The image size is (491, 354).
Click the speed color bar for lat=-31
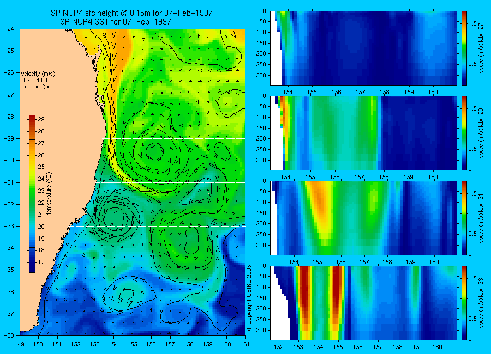tap(464, 218)
